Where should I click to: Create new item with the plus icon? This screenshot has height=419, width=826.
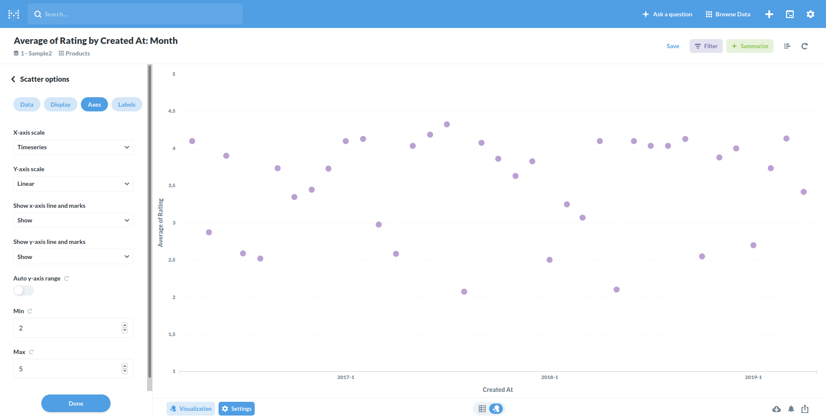769,14
